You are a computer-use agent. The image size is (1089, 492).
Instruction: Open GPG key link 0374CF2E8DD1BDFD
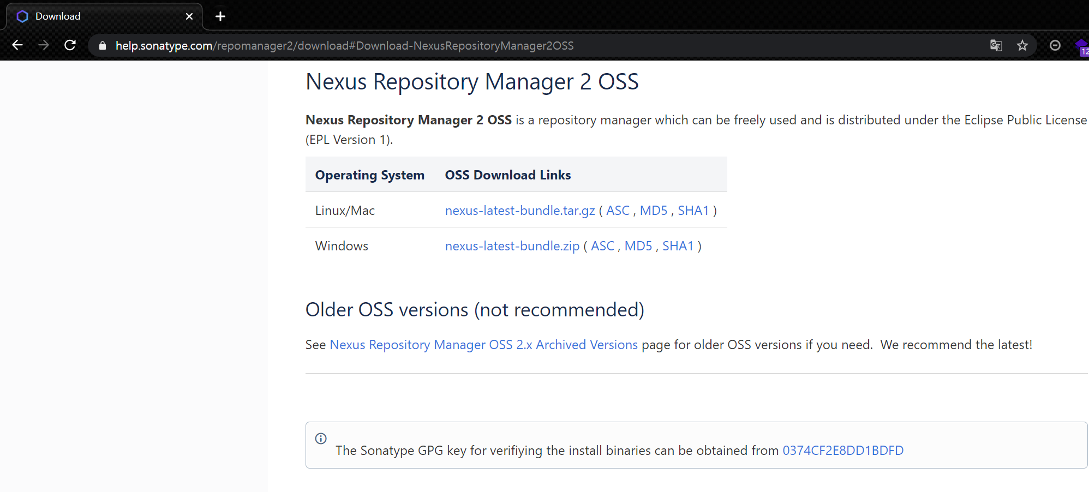click(843, 451)
